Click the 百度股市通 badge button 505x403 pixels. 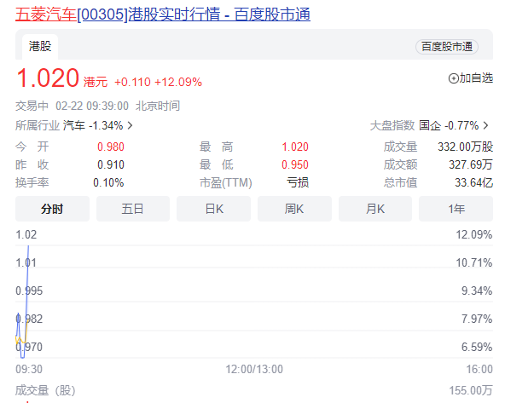tap(447, 47)
